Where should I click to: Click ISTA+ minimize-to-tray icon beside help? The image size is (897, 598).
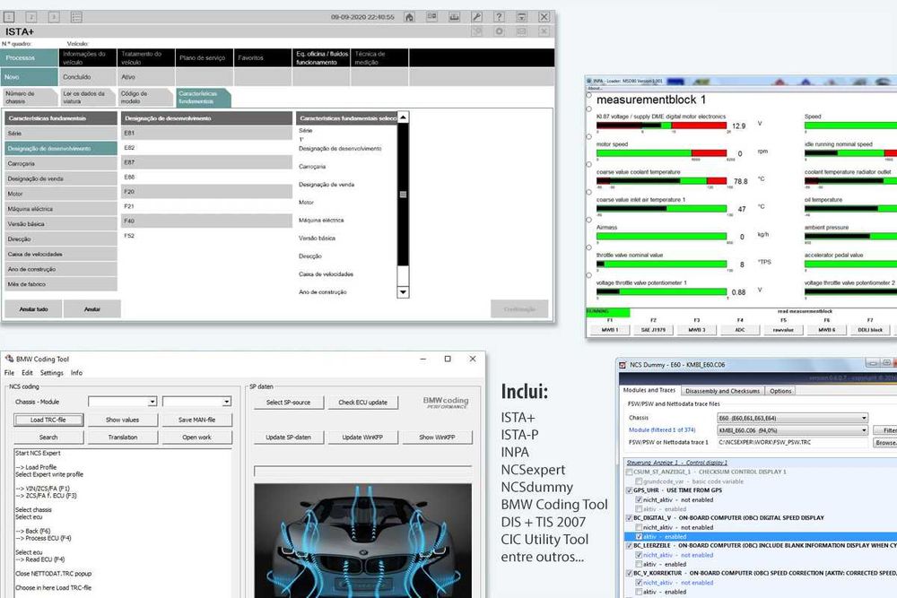pos(521,17)
